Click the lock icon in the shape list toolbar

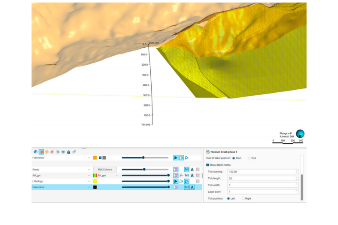tap(69, 152)
